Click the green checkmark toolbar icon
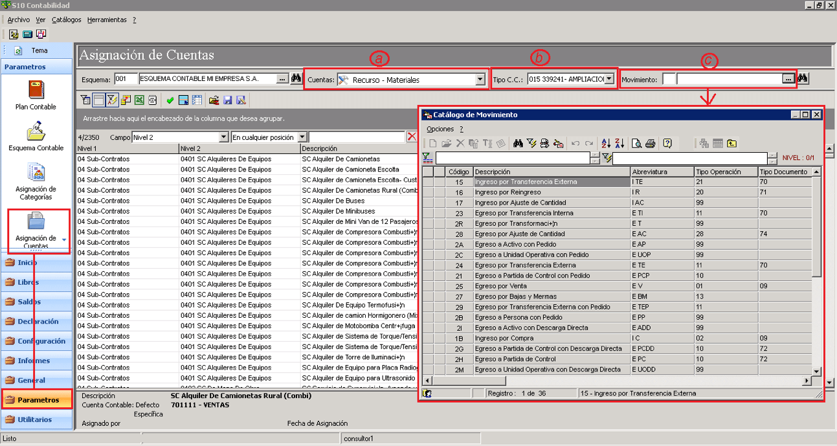 click(170, 100)
